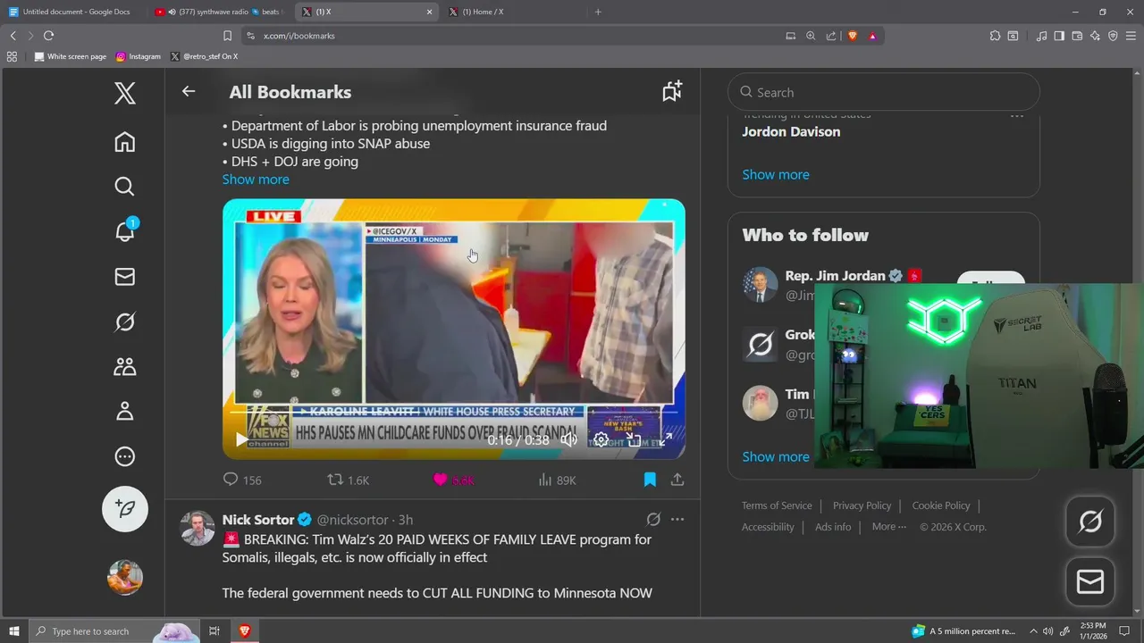This screenshot has height=643, width=1144.
Task: Open the X logo home link
Action: (x=125, y=93)
